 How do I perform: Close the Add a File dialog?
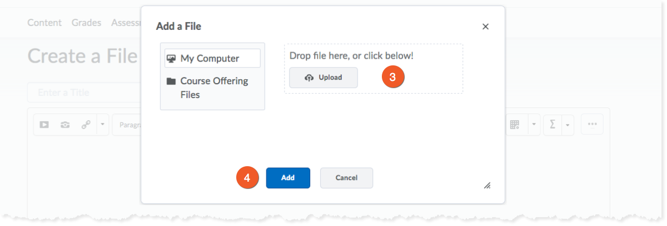point(485,27)
